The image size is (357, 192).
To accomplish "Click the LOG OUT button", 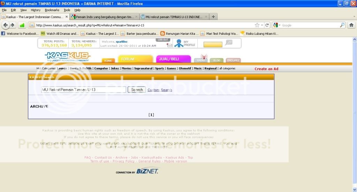I will [163, 40].
